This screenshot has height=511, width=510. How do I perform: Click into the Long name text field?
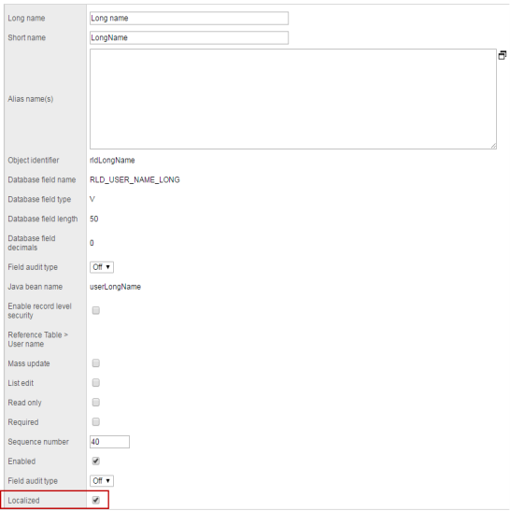point(189,19)
